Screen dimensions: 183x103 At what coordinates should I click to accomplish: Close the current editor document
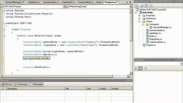[x=130, y=2]
